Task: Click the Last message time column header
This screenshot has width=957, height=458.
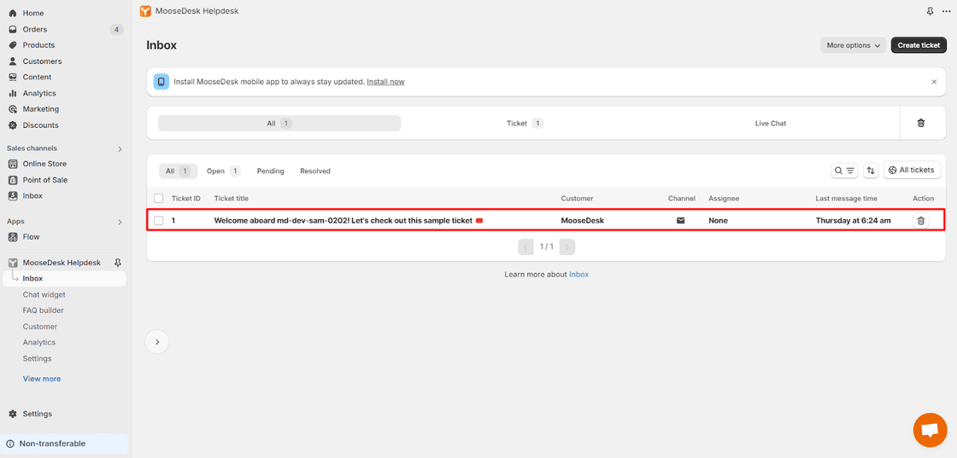Action: click(846, 199)
